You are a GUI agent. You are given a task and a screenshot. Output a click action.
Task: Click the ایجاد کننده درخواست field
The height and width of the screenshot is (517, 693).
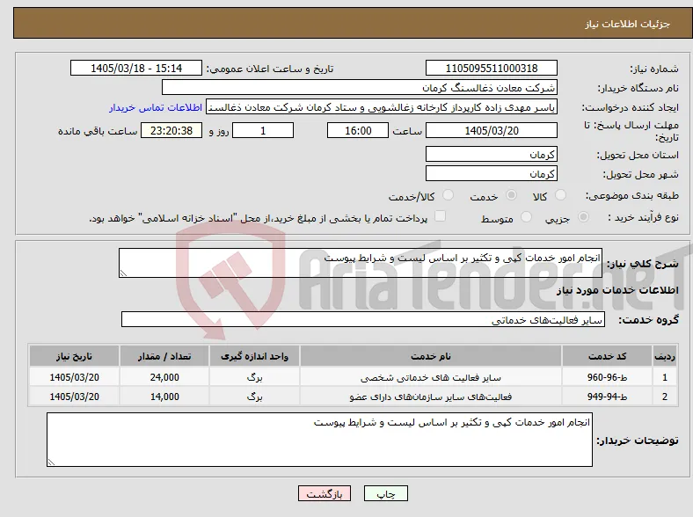click(x=382, y=107)
